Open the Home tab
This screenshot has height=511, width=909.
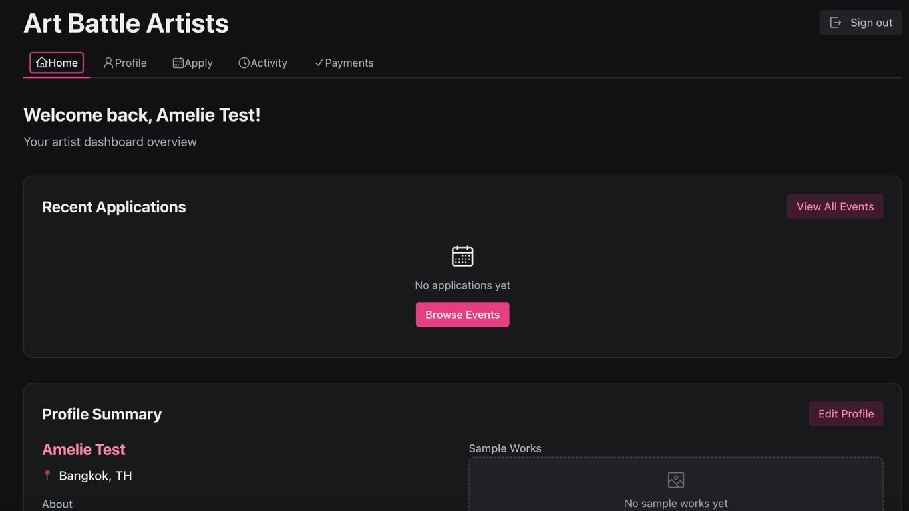coord(57,63)
